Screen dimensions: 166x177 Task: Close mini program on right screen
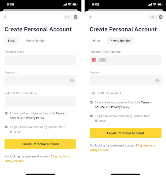[161, 17]
